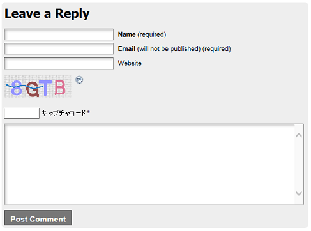Focus the Name input field
The width and height of the screenshot is (311, 231).
[x=59, y=34]
